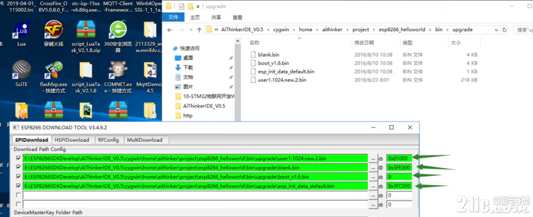This screenshot has height=217, width=533.
Task: Click the bin breadcrumb segment
Action: click(x=439, y=30)
